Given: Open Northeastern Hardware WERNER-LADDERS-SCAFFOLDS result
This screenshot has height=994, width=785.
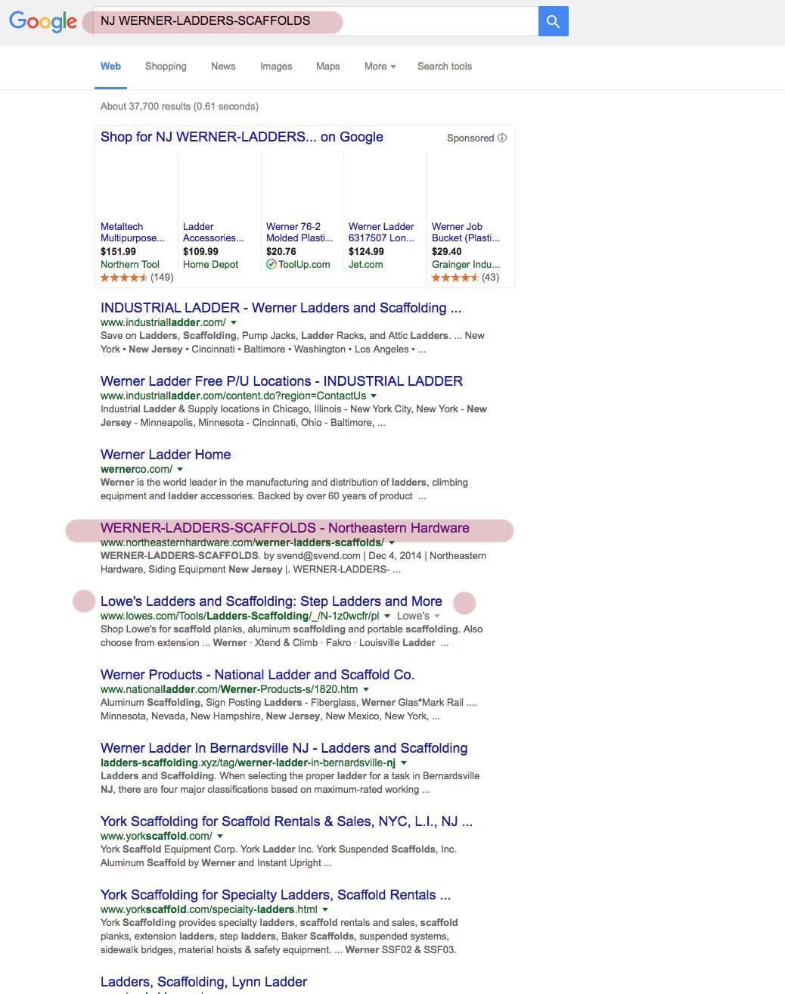Looking at the screenshot, I should click(x=284, y=528).
